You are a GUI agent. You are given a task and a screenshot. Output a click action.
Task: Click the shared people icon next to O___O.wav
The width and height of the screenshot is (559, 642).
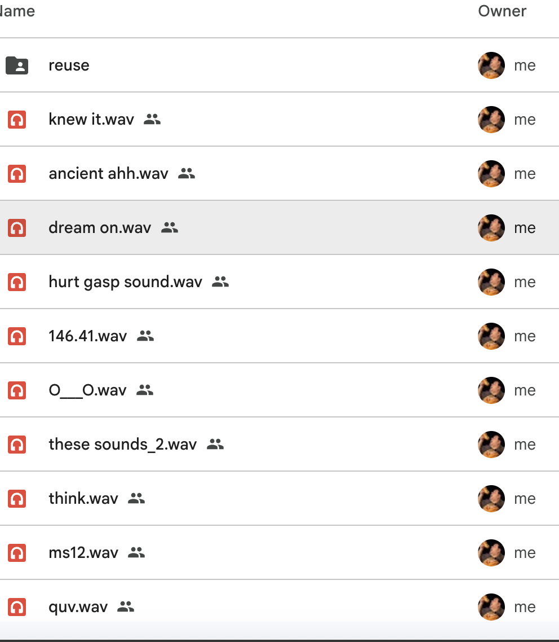click(145, 390)
